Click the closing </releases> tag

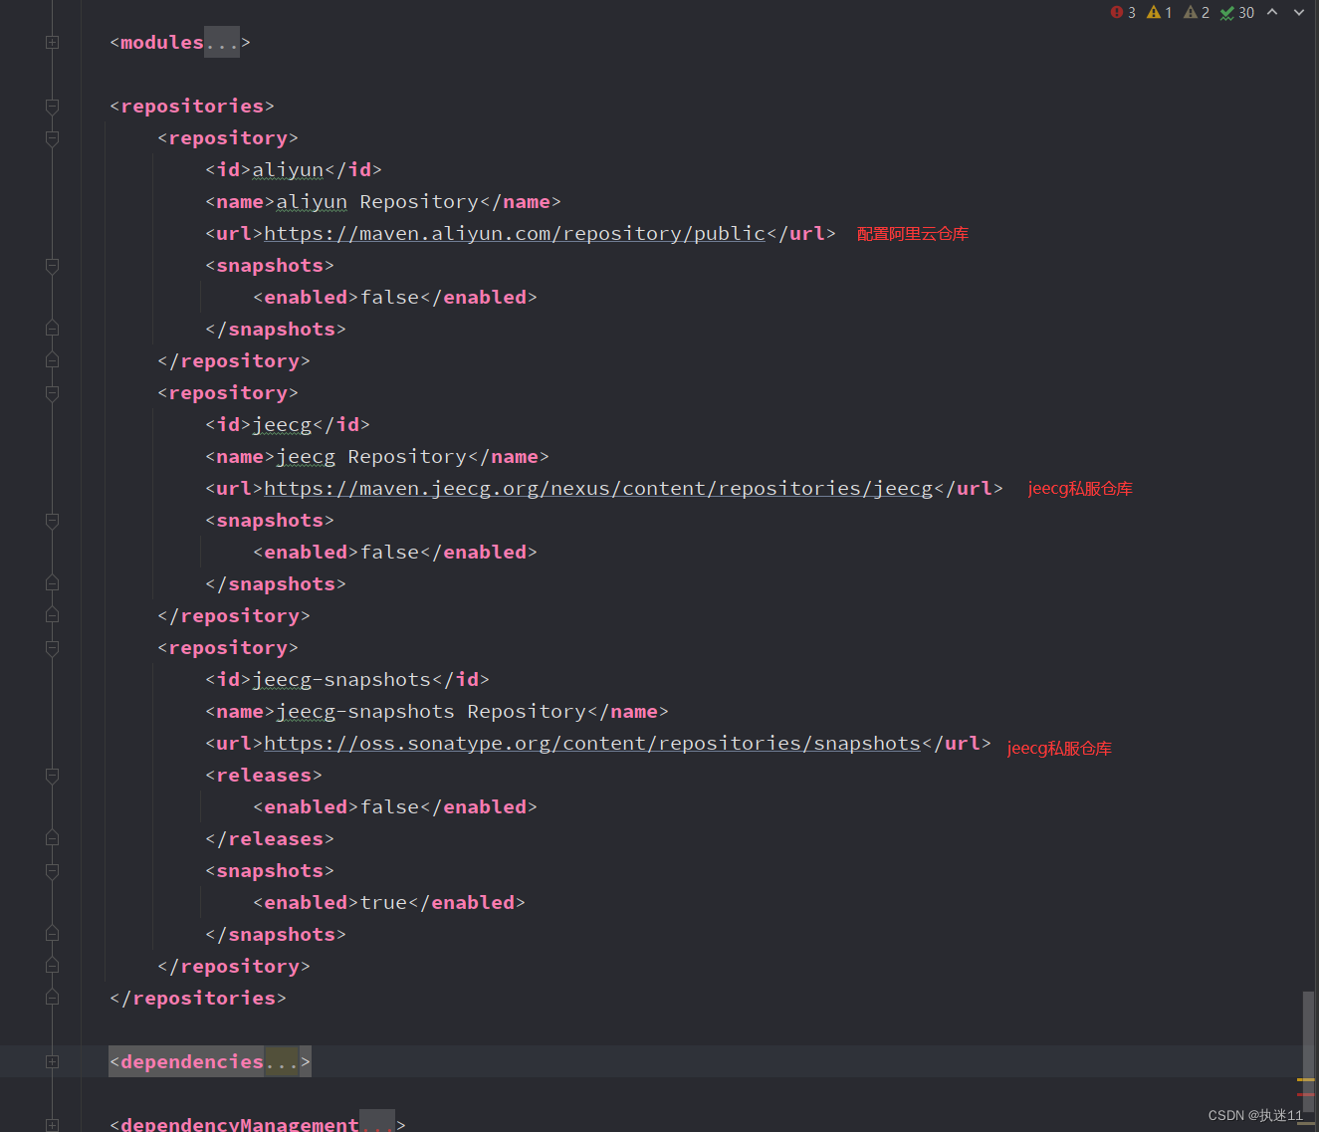click(270, 839)
